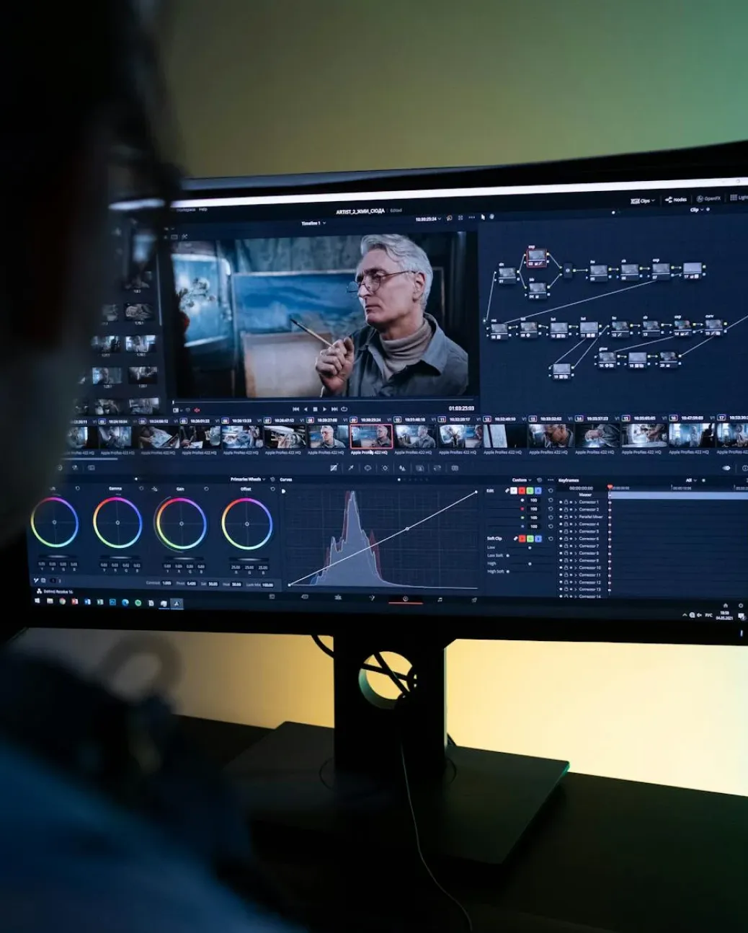This screenshot has width=748, height=933.
Task: Open the Tracker palette
Action: click(385, 468)
